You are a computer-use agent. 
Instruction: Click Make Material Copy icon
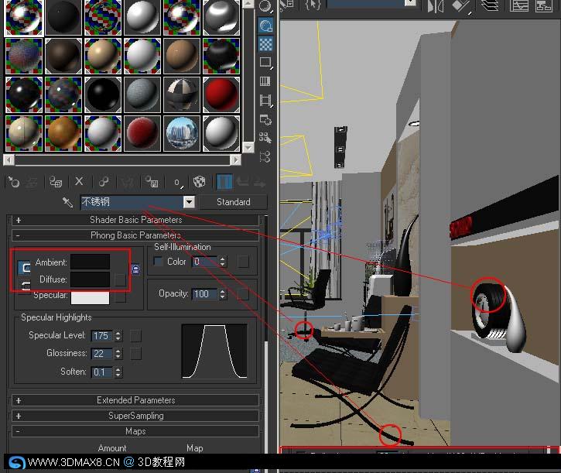pos(104,182)
